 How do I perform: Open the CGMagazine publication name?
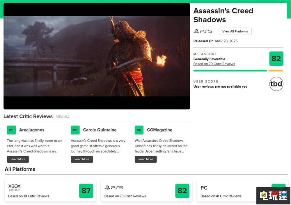coord(159,130)
